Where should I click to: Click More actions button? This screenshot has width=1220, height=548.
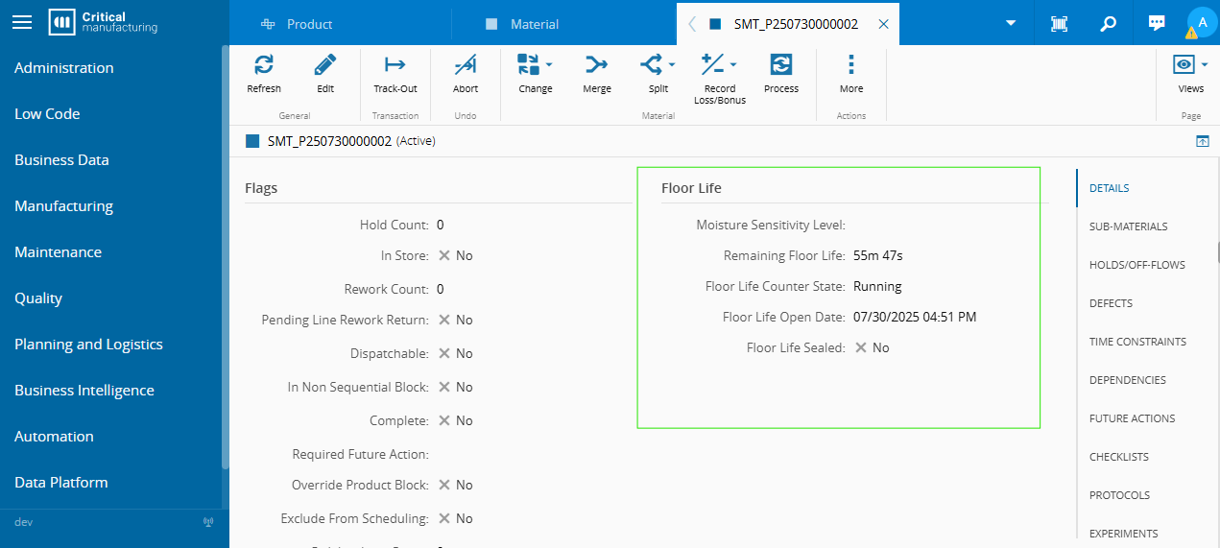click(x=850, y=72)
